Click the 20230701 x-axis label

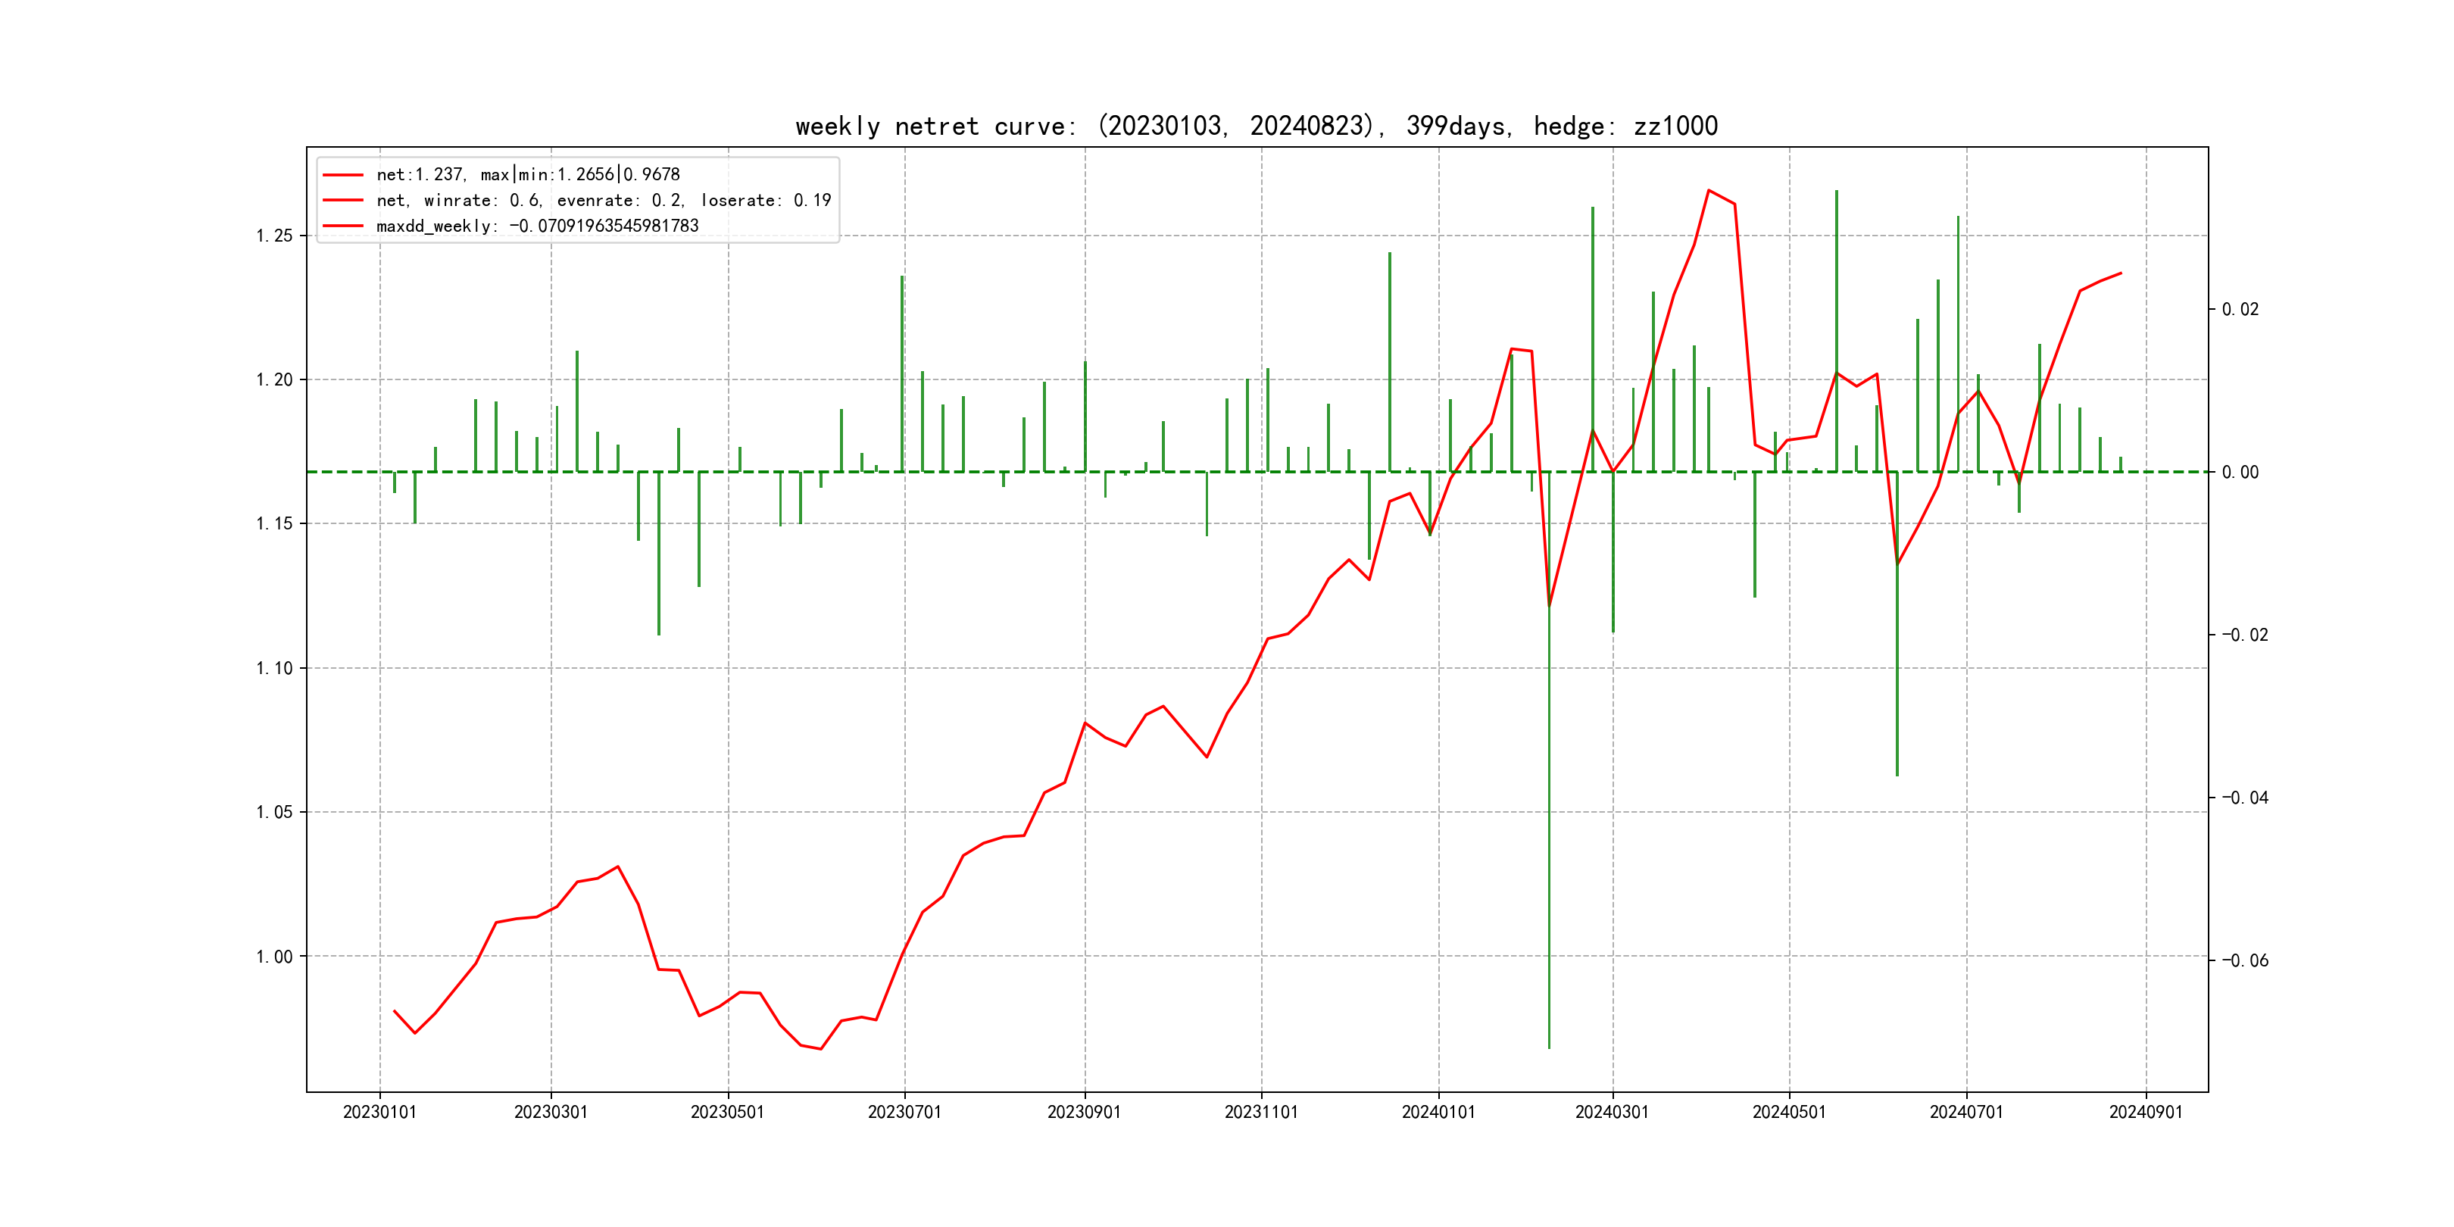point(904,1112)
